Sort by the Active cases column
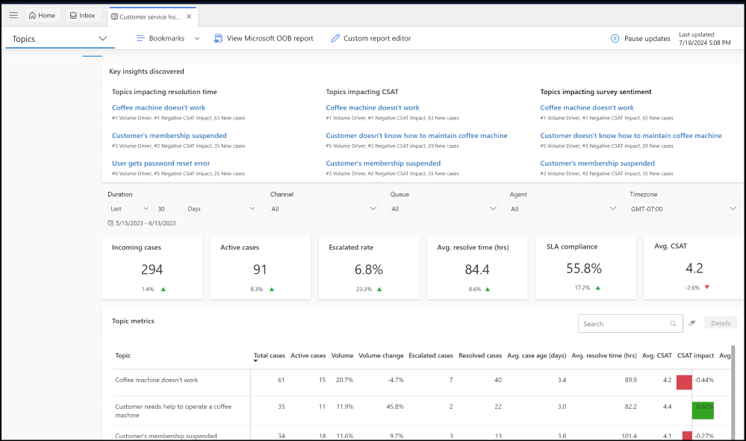The image size is (746, 441). tap(308, 355)
